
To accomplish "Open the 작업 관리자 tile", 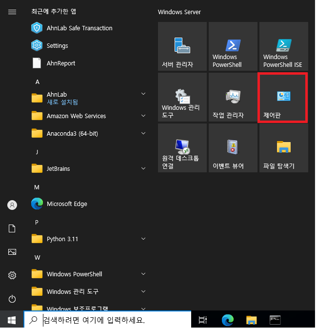I will pos(233,98).
